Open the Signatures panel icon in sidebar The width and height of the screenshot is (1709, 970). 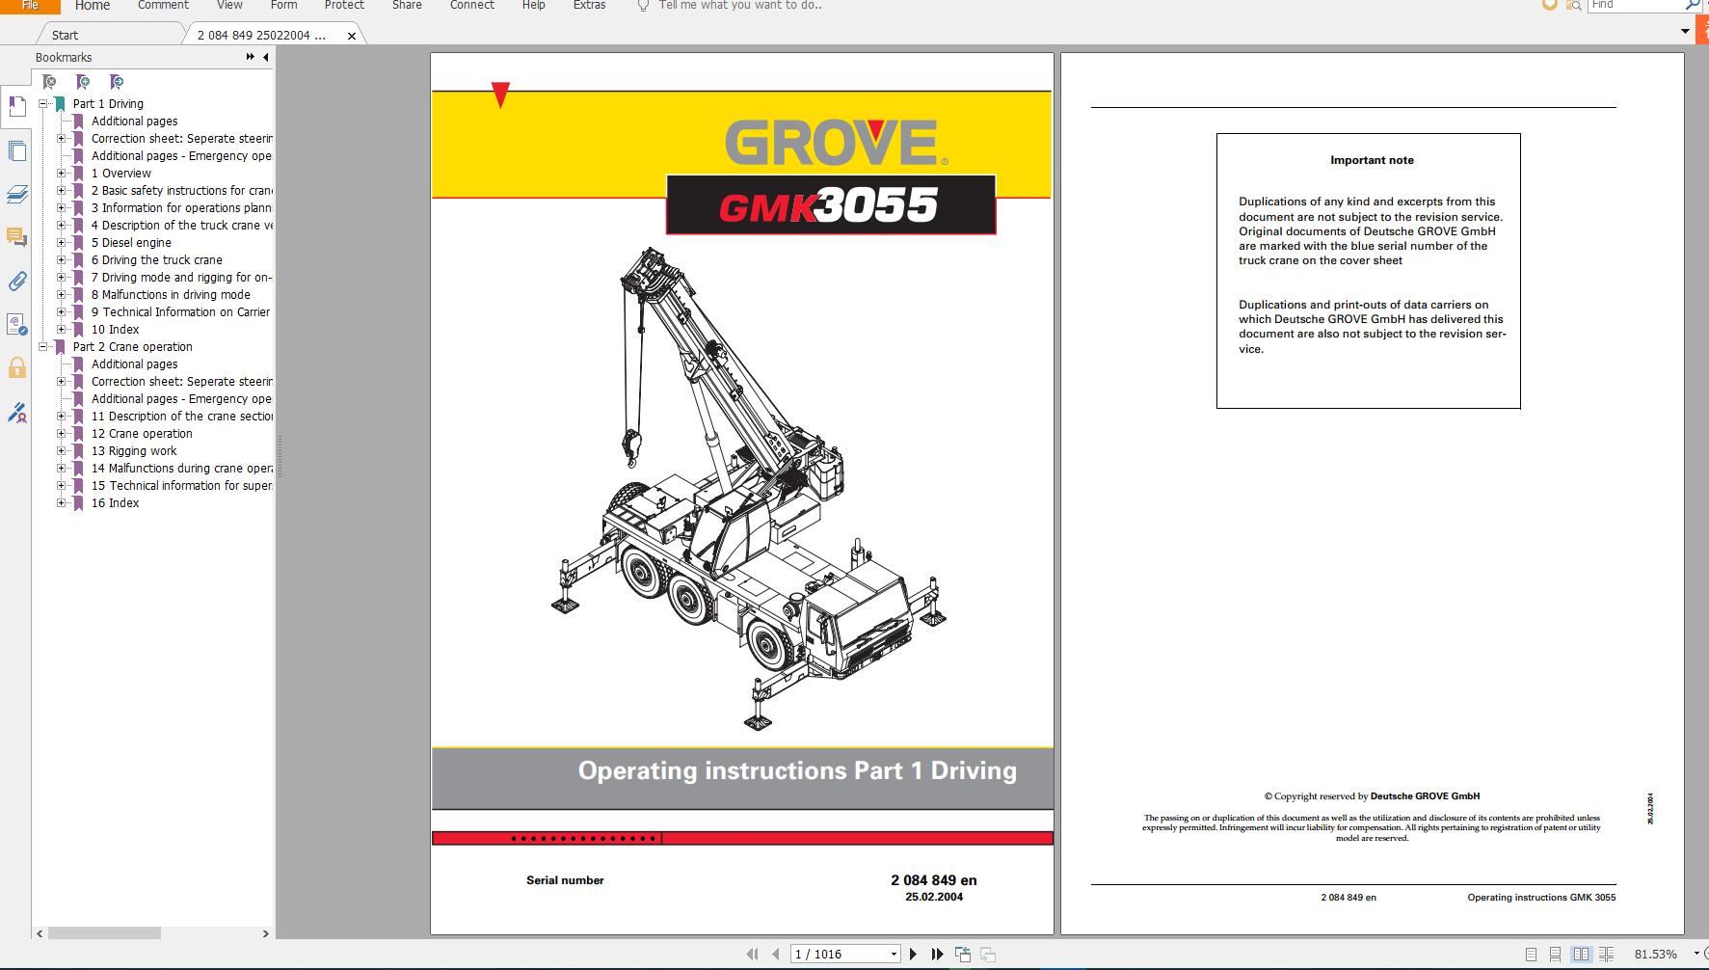click(16, 325)
